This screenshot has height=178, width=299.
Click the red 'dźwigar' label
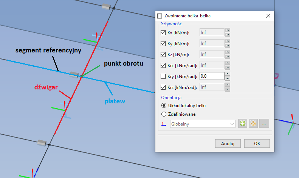point(46,87)
